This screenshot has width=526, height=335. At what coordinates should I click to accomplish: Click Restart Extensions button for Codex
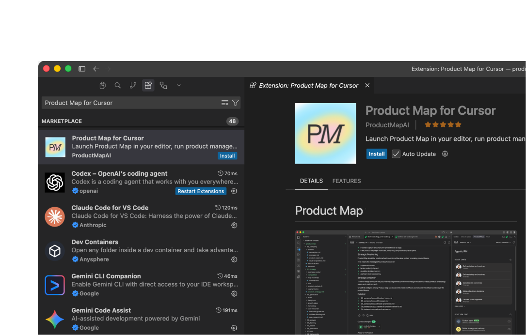point(201,191)
